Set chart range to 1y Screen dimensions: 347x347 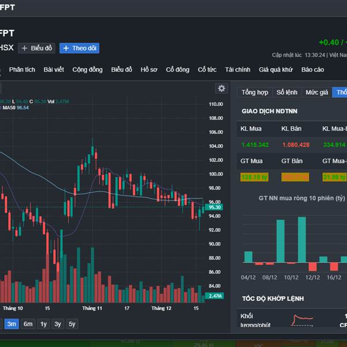(43, 324)
